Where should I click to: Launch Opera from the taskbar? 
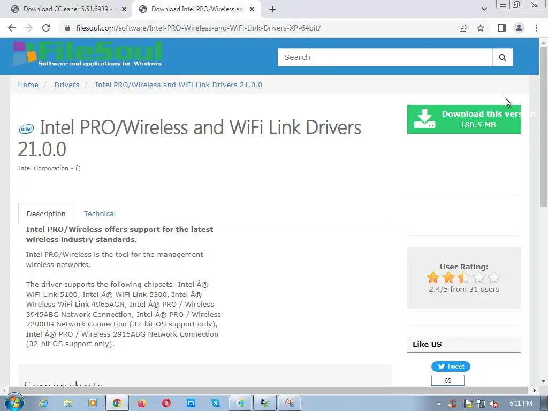pos(166,403)
